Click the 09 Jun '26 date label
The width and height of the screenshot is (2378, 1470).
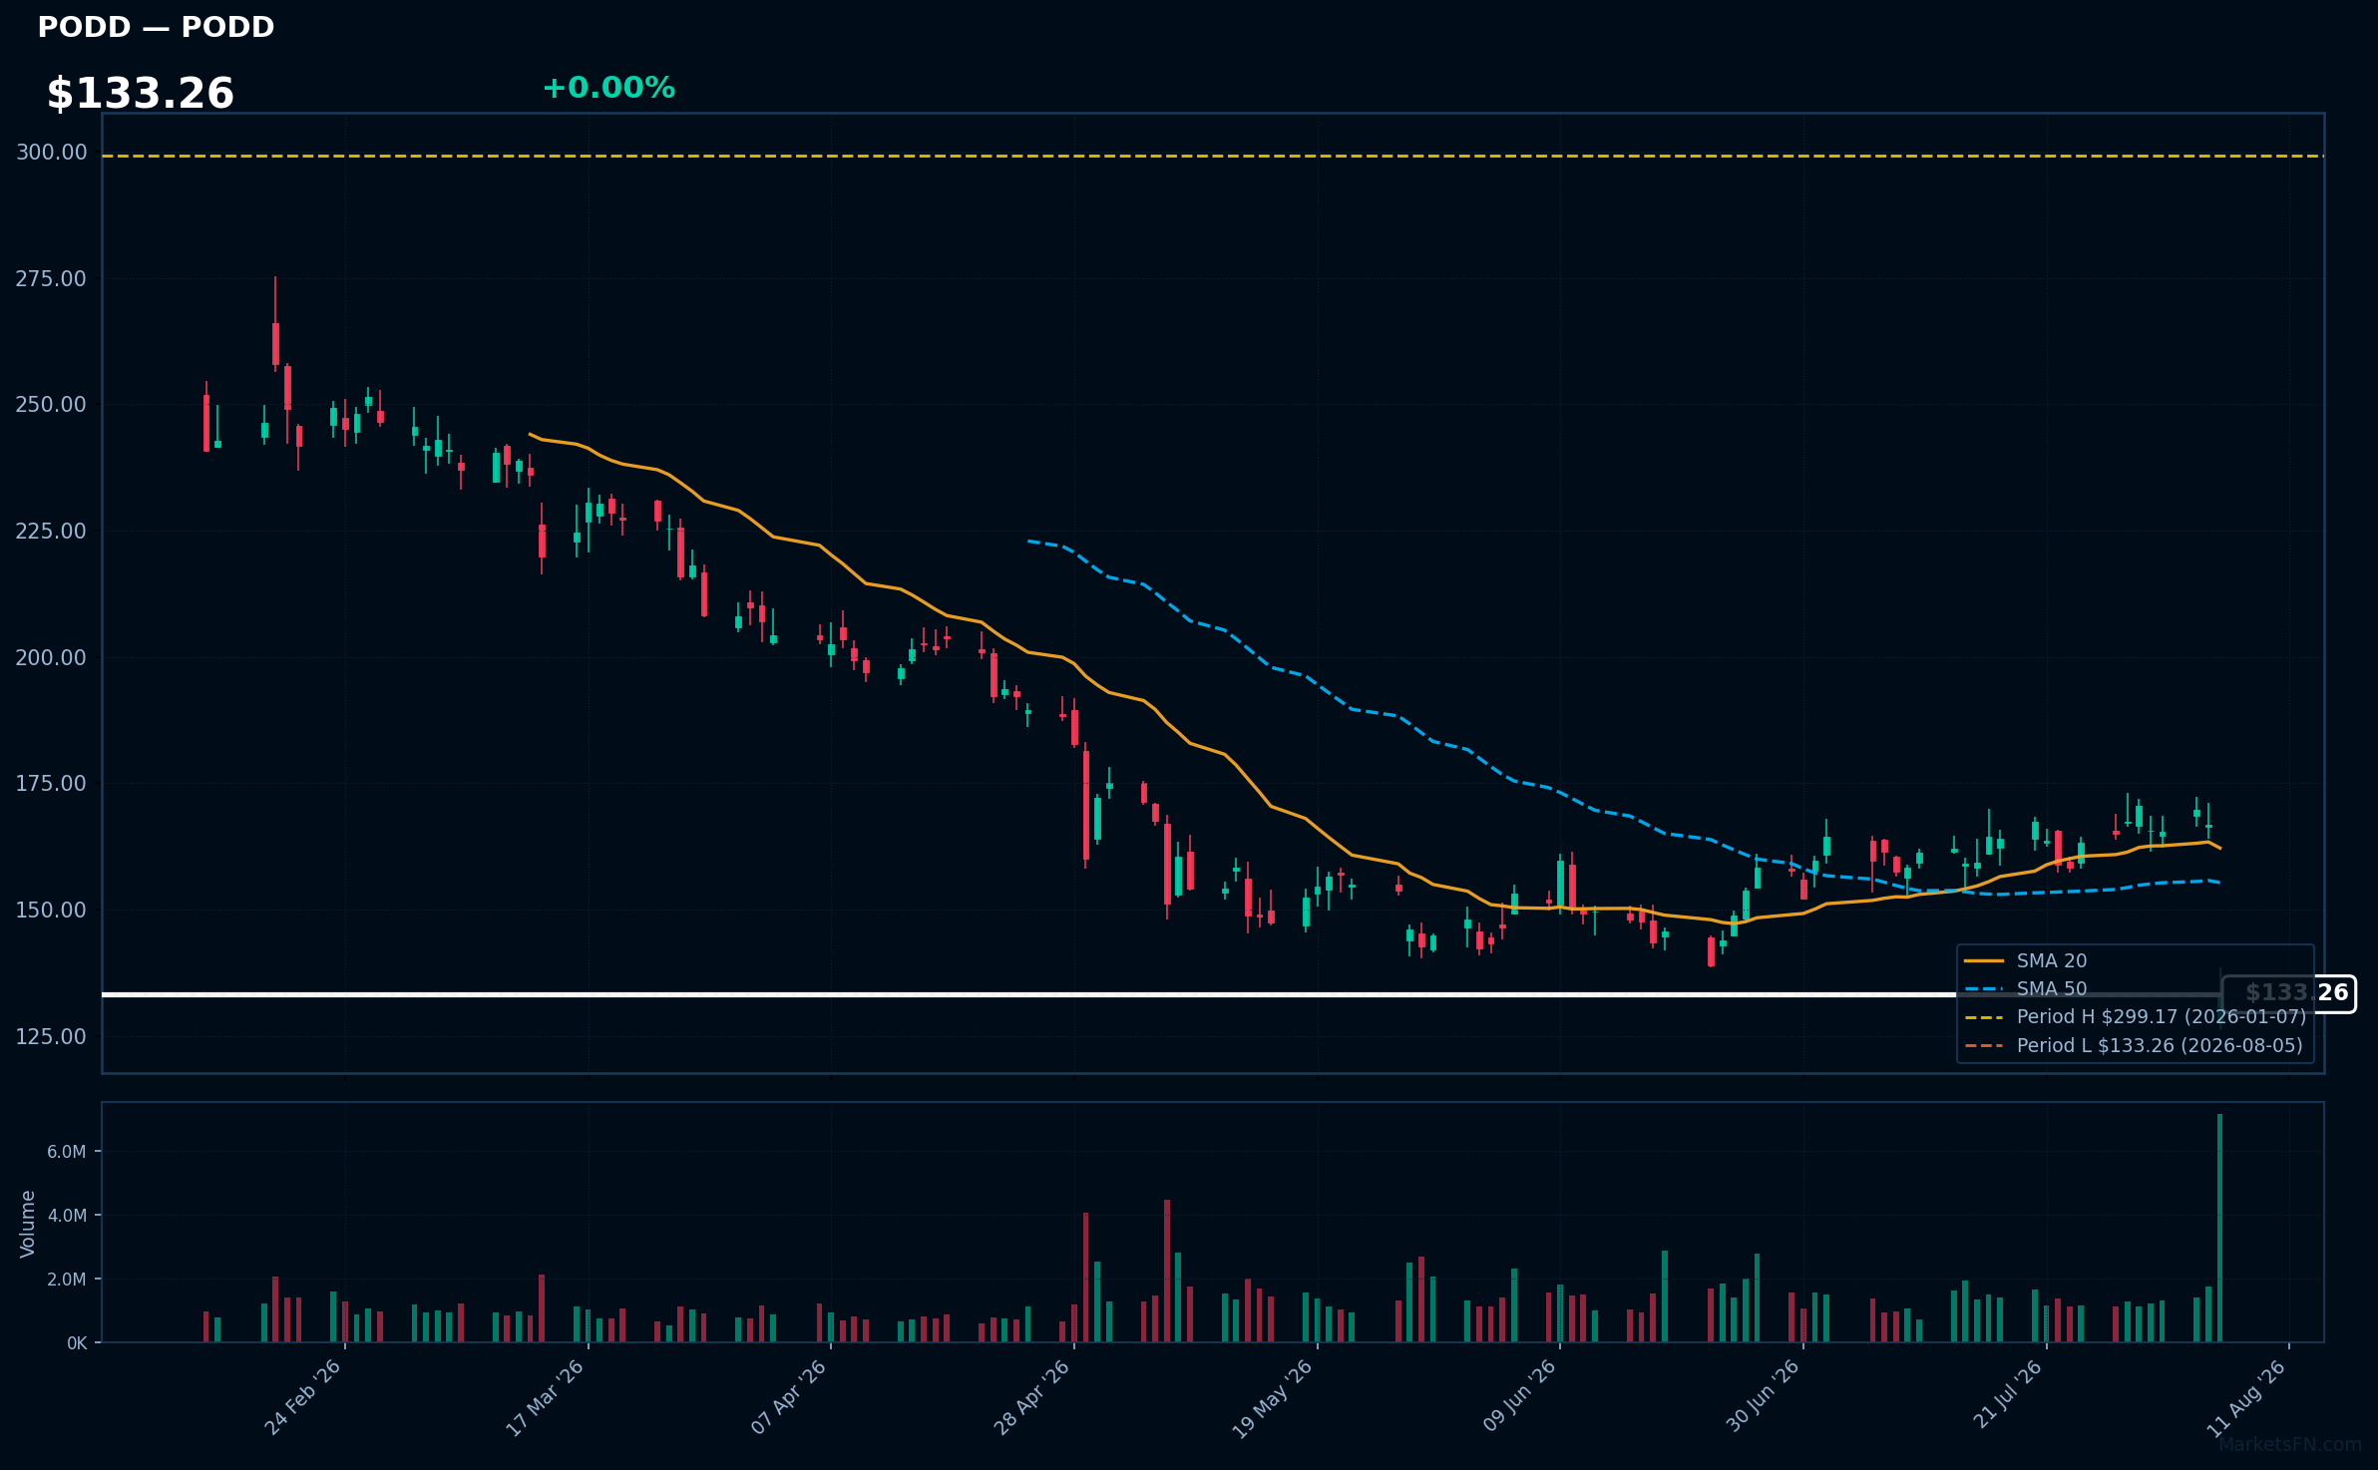pos(1518,1396)
